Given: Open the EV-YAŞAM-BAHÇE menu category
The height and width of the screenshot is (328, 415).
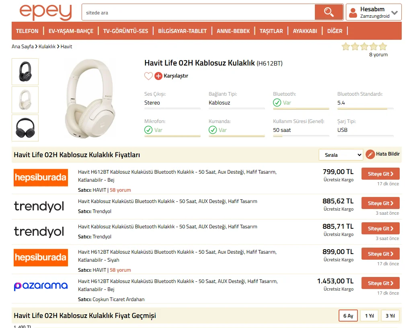Looking at the screenshot, I should point(71,31).
